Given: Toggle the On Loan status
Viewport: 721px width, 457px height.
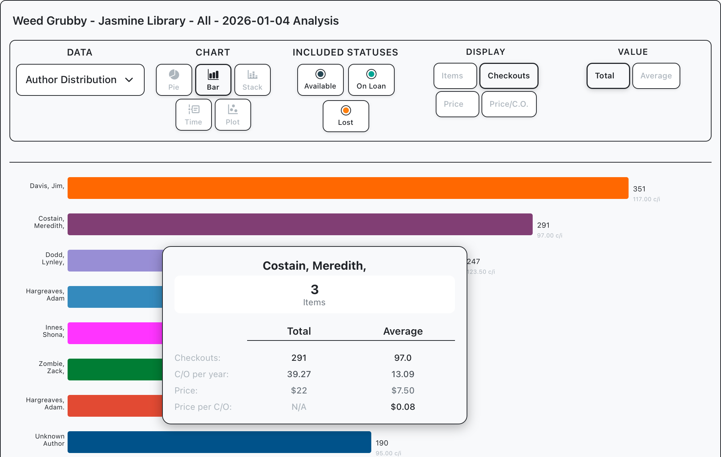Looking at the screenshot, I should (x=371, y=79).
